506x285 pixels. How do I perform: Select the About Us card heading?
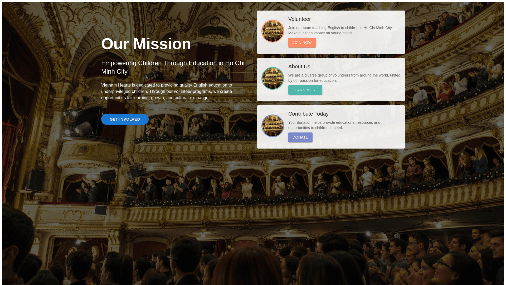tap(299, 66)
